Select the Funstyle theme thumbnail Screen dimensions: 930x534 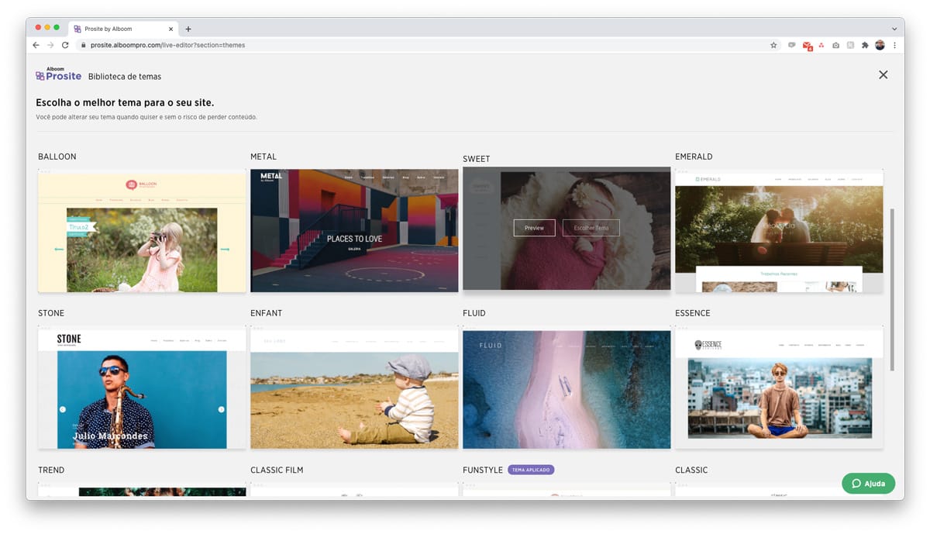[x=567, y=490]
